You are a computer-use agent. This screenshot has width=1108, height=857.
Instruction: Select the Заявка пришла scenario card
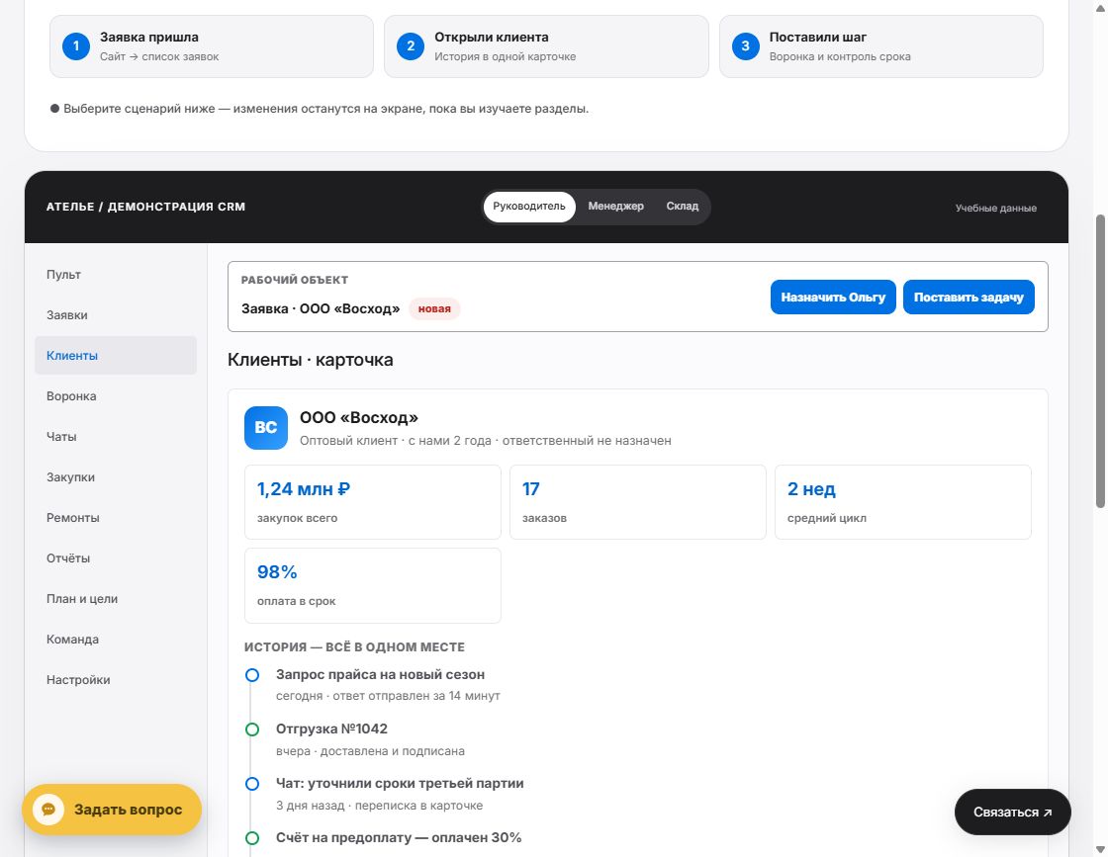point(212,46)
